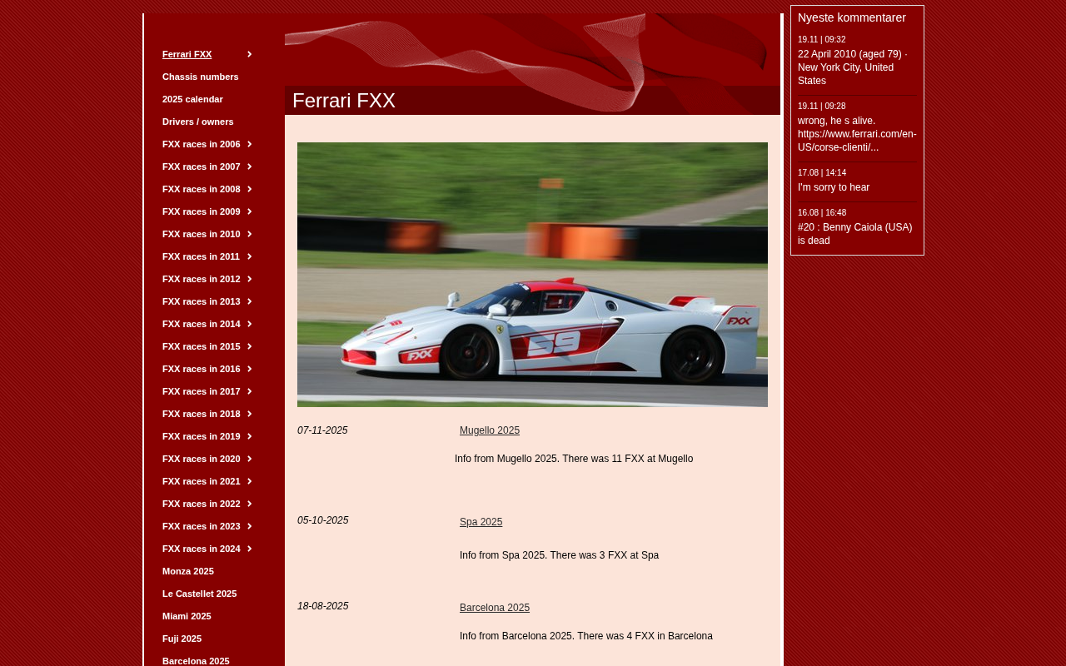Click the 'Nyeste kommentarer' panel heading
This screenshot has width=1066, height=666.
[852, 17]
